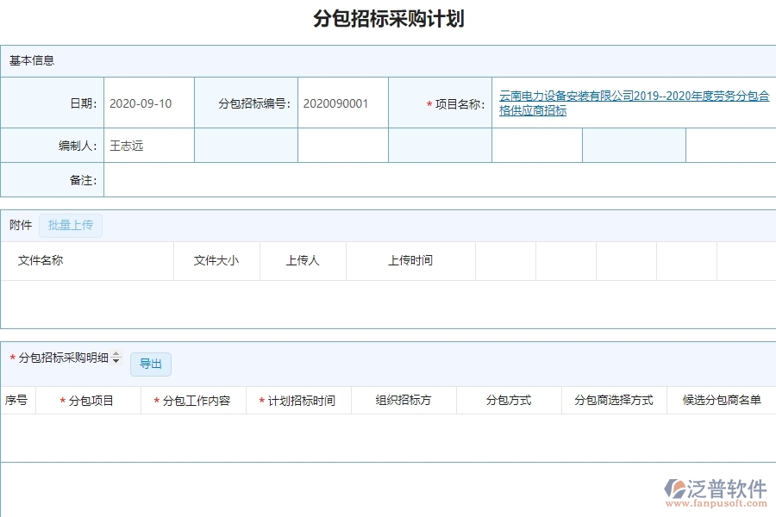This screenshot has width=776, height=517.
Task: Select the 计划招标时间 column header
Action: tap(299, 400)
